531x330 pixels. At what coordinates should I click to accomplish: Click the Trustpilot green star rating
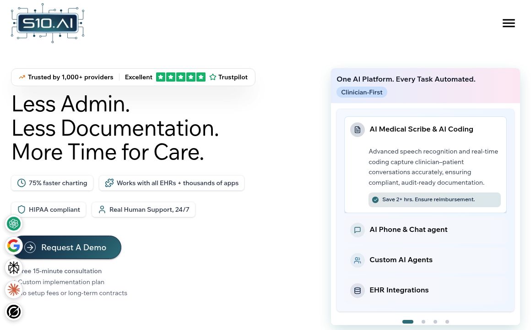click(181, 77)
